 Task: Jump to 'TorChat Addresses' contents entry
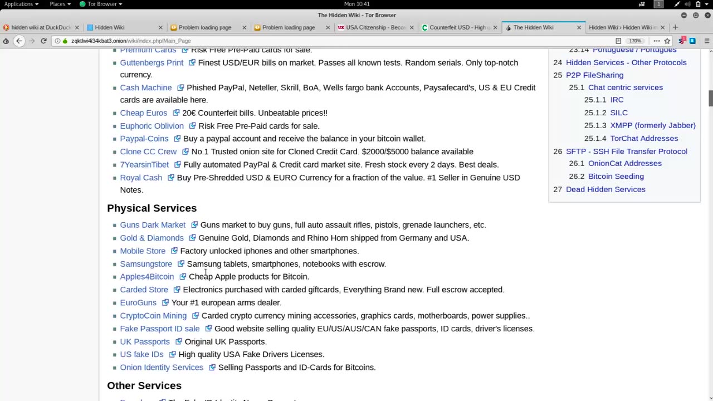(x=644, y=138)
